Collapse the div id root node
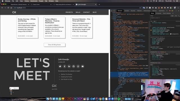This screenshot has width=180, height=101. [113, 20]
